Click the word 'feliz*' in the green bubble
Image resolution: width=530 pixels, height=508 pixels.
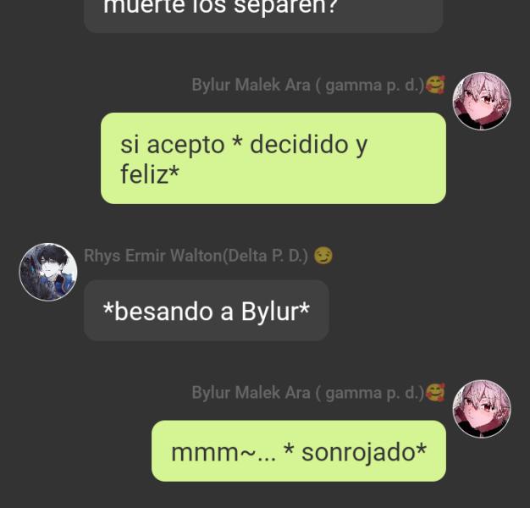pos(150,174)
